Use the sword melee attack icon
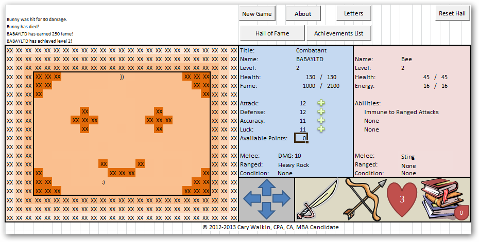The height and width of the screenshot is (242, 479). [316, 200]
